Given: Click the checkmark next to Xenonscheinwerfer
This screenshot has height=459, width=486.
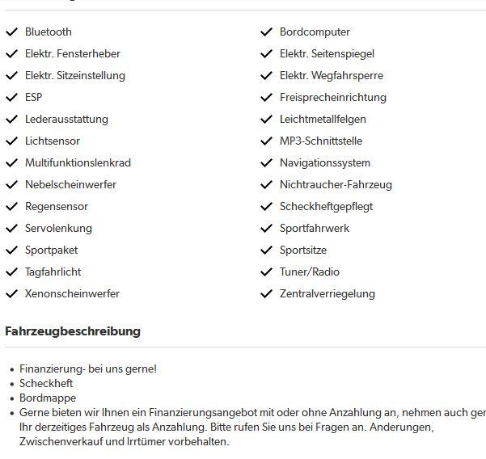Looking at the screenshot, I should (x=11, y=294).
